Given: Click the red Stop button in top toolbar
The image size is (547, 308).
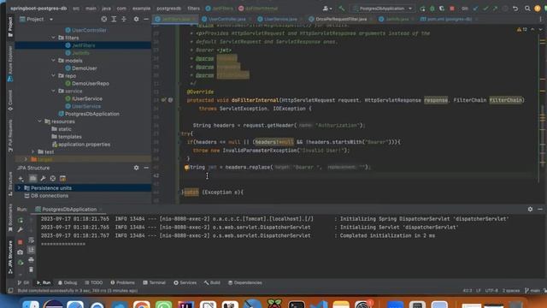Looking at the screenshot, I should pos(452,9).
